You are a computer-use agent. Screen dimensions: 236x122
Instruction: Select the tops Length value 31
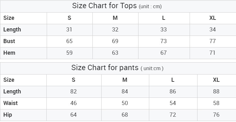coord(69,30)
